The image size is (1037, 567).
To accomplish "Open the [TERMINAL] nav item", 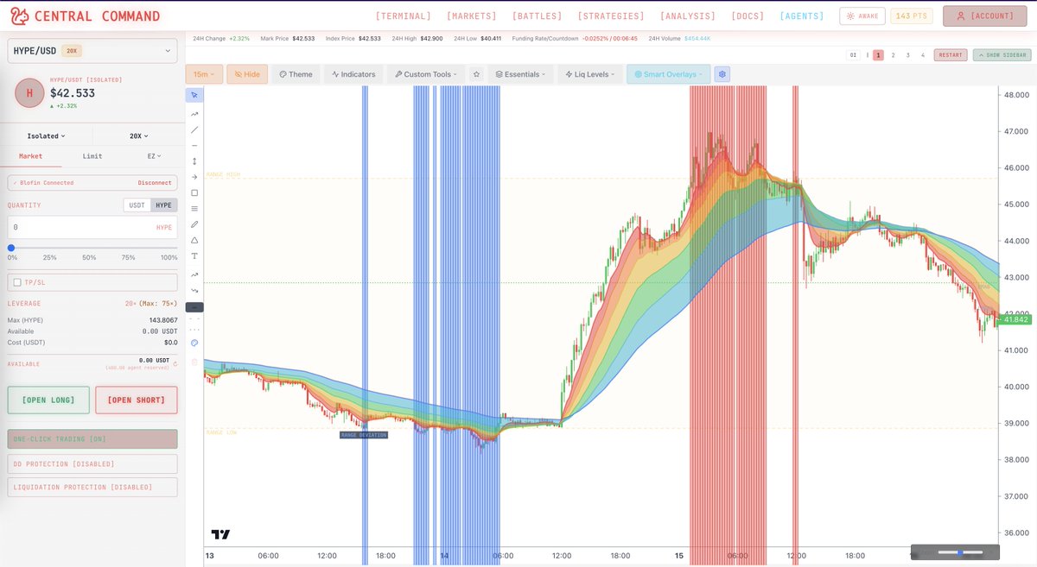I will 404,16.
